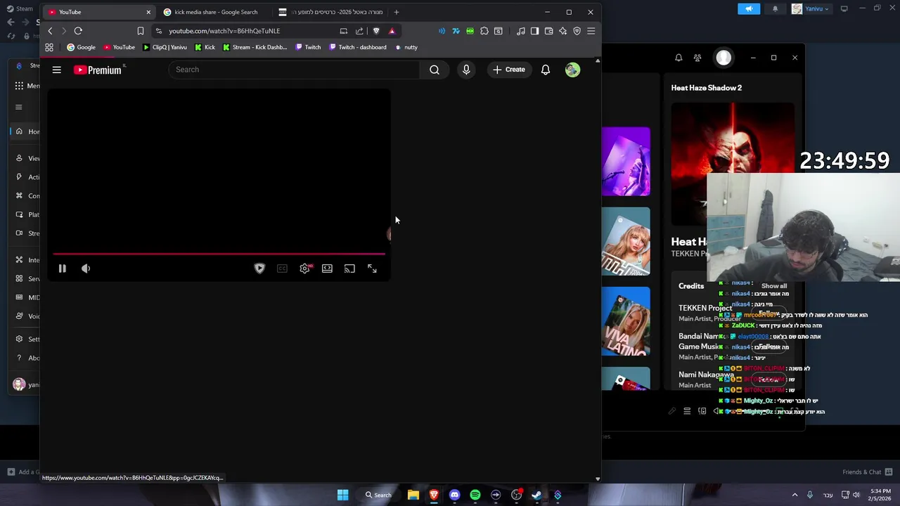The width and height of the screenshot is (900, 506).
Task: Open the YouTube Create menu
Action: point(509,70)
